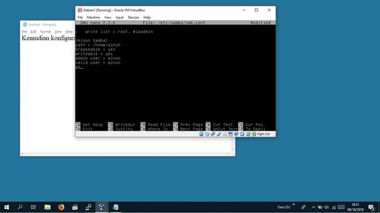Screen dimensions: 380x213
Task: Click the 'Modified' status in nano header
Action: tap(260, 22)
